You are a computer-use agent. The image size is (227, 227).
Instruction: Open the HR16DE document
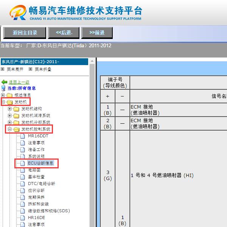36,218
